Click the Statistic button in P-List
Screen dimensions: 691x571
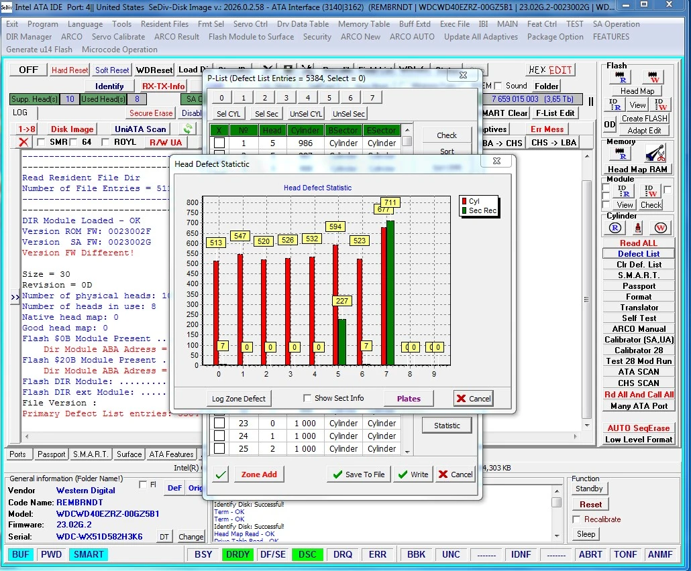[446, 426]
